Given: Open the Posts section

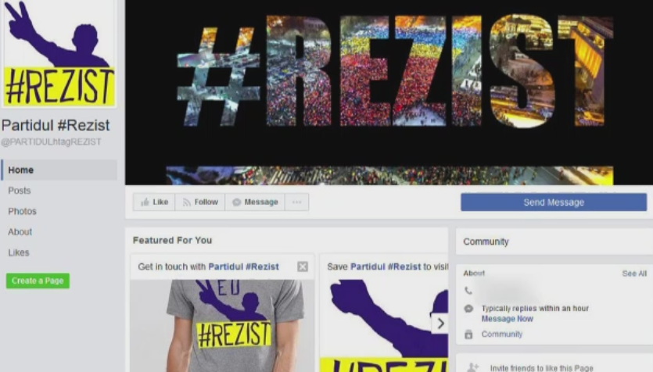Looking at the screenshot, I should tap(20, 191).
